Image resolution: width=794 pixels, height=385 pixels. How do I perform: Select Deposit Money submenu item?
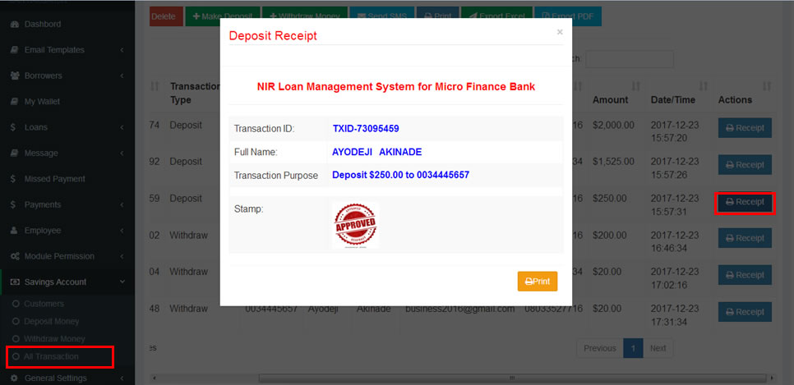point(53,322)
